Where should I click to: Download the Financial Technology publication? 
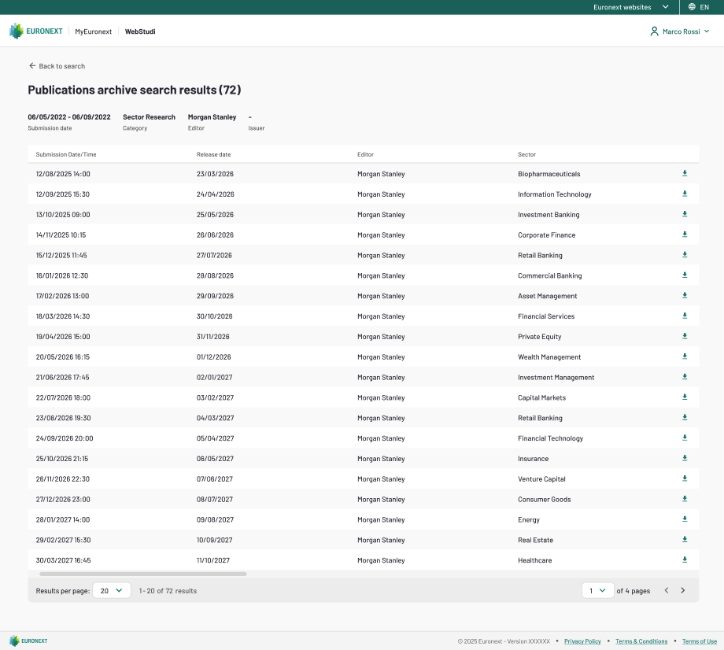coord(685,438)
